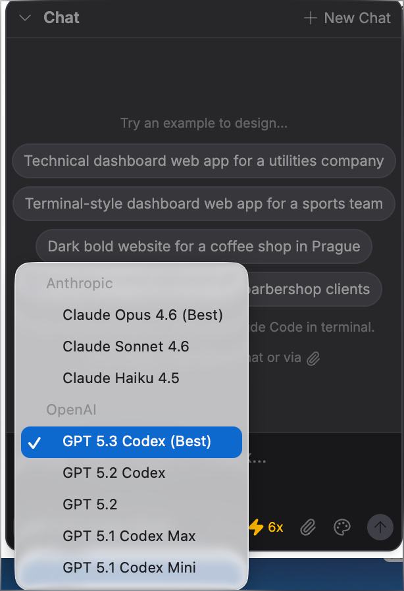Viewport: 404px width, 591px height.
Task: Switch model to Claude Sonnet 4.6
Action: click(126, 347)
